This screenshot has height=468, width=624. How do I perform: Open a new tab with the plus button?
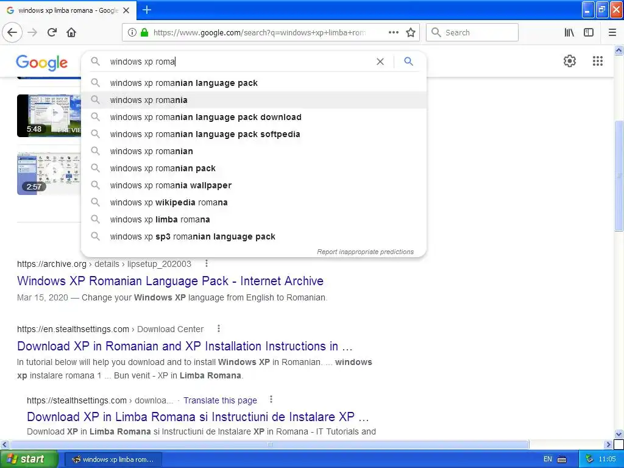point(146,10)
